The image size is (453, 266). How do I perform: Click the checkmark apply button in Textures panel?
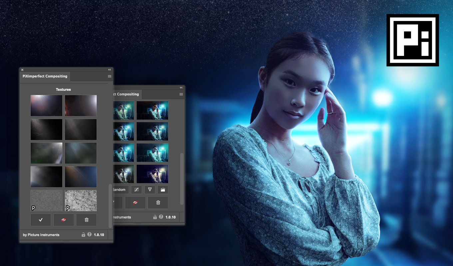click(41, 220)
